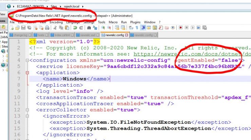
Task: Open the File menu
Action: [x=12, y=22]
